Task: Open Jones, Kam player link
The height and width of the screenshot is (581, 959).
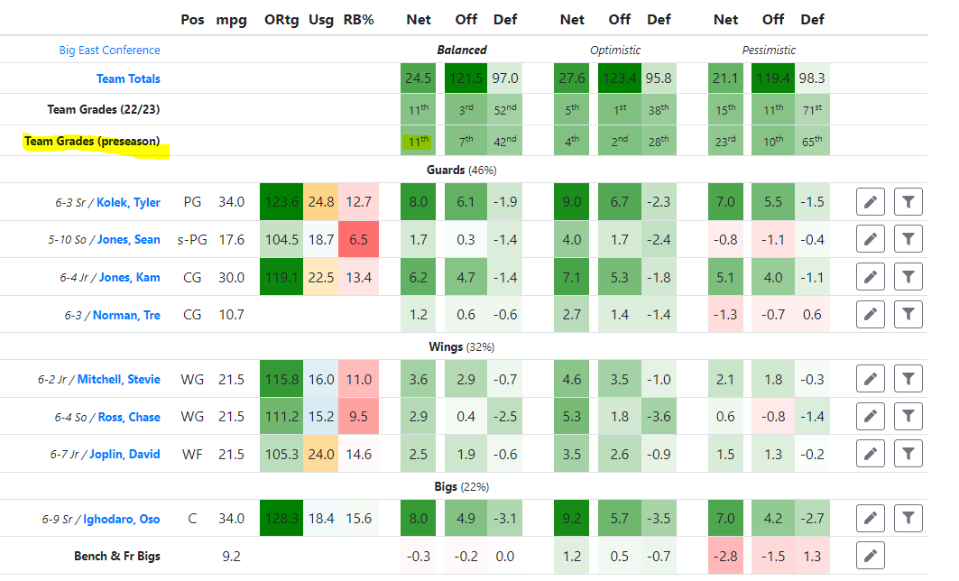Action: [130, 278]
